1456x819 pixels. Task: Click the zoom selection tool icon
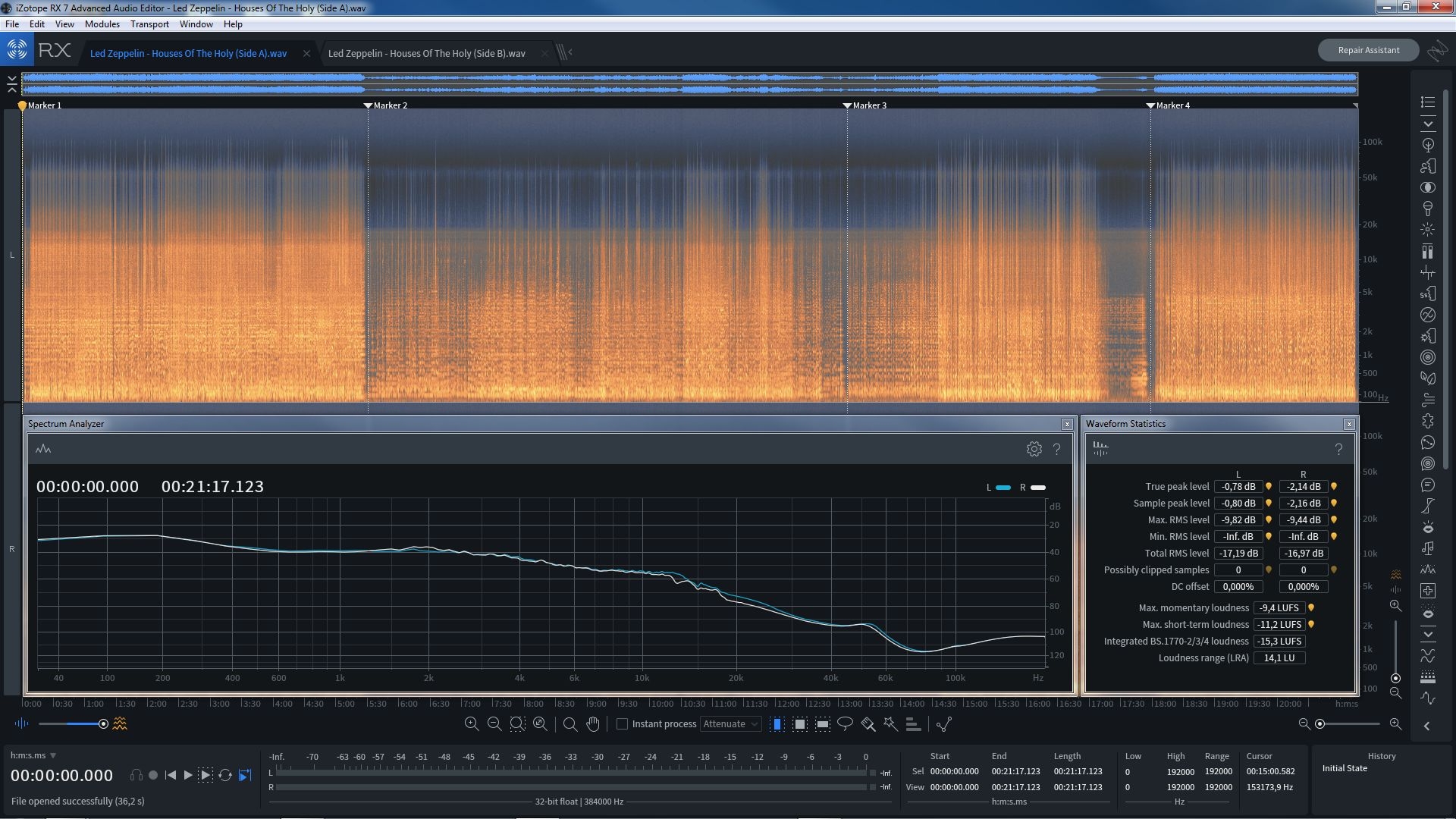(x=570, y=724)
